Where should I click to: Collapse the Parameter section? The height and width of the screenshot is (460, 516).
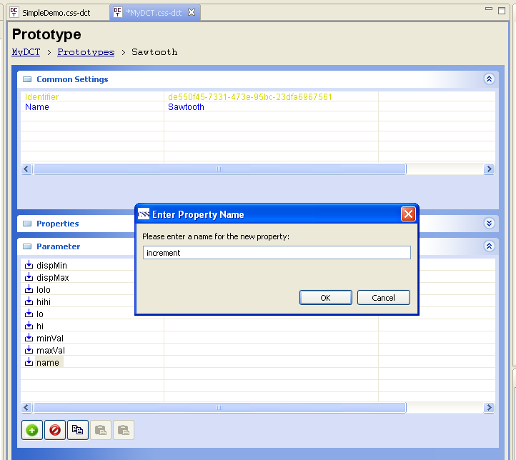coord(489,246)
